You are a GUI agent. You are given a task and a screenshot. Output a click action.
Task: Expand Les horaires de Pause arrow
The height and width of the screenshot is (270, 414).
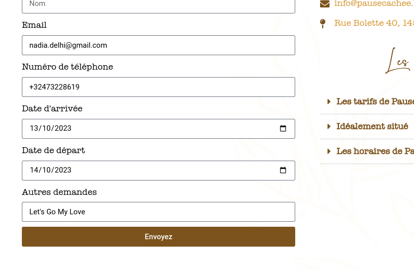(x=329, y=151)
